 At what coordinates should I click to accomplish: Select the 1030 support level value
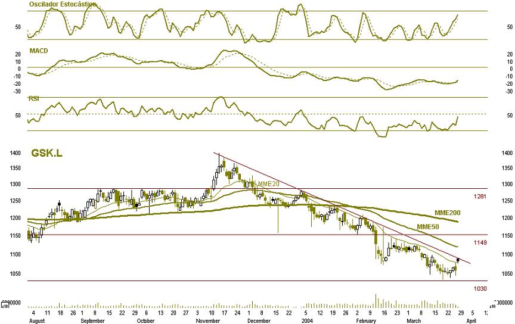click(x=480, y=289)
